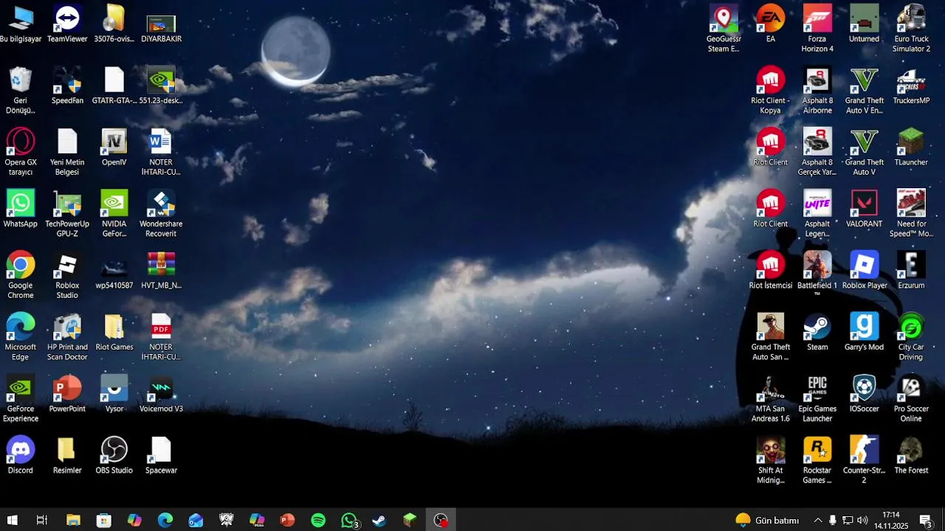Click the Shift At Midnight desktop icon
Viewport: 945px width, 531px height.
[x=771, y=460]
